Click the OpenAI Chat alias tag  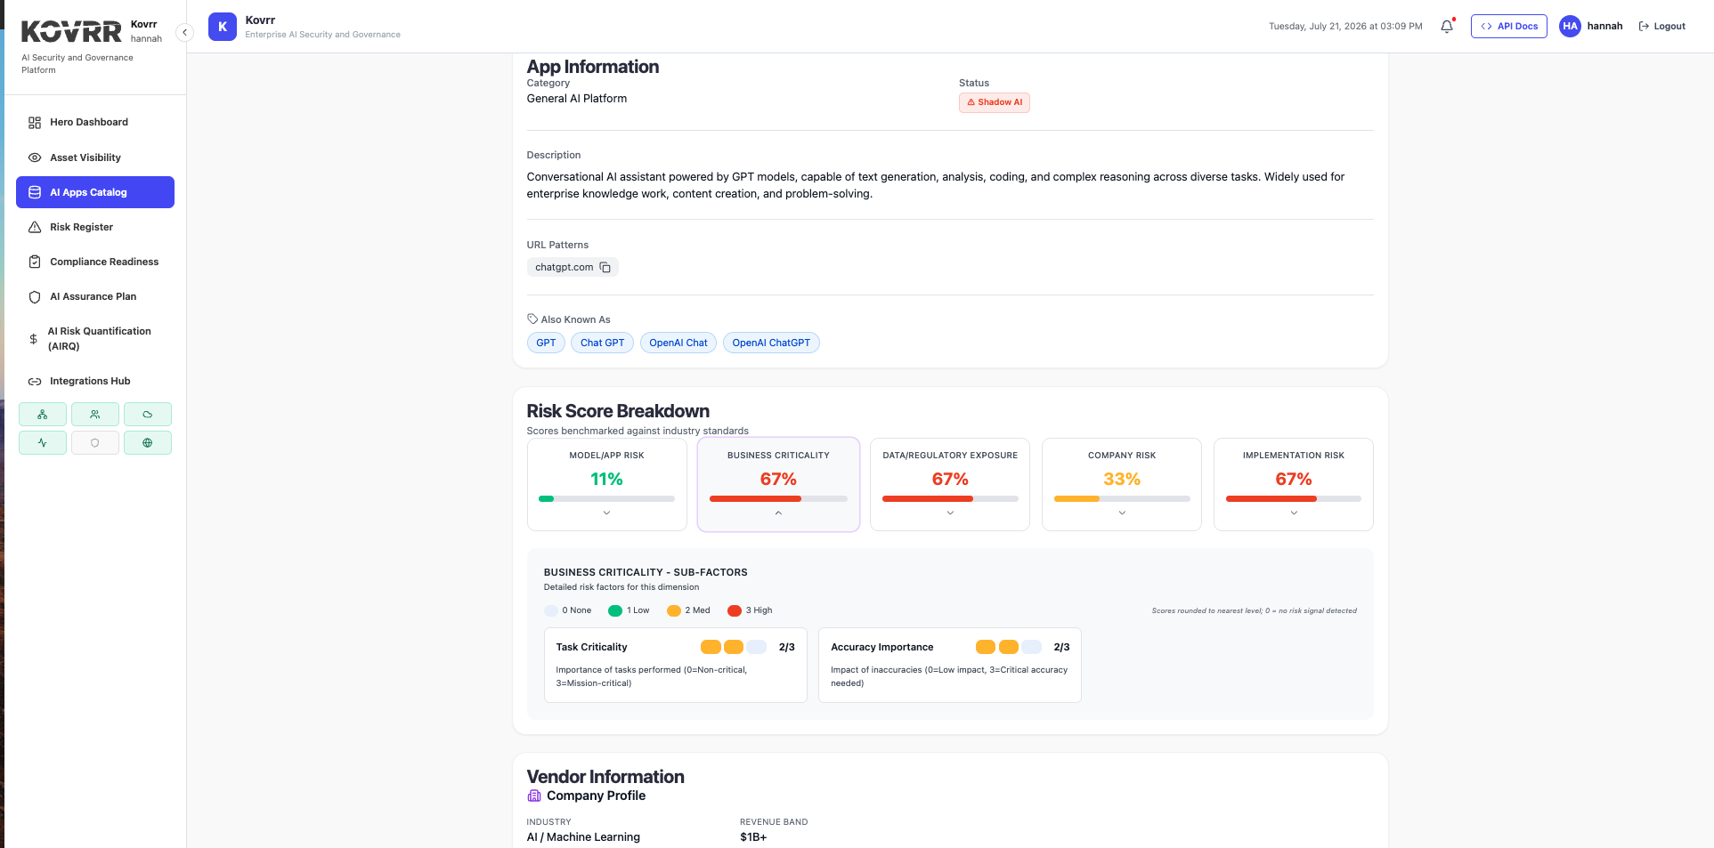[x=678, y=343]
